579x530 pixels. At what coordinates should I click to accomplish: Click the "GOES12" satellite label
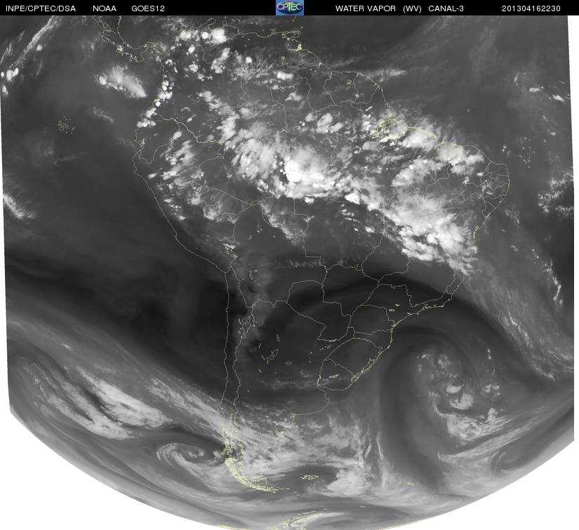click(148, 8)
